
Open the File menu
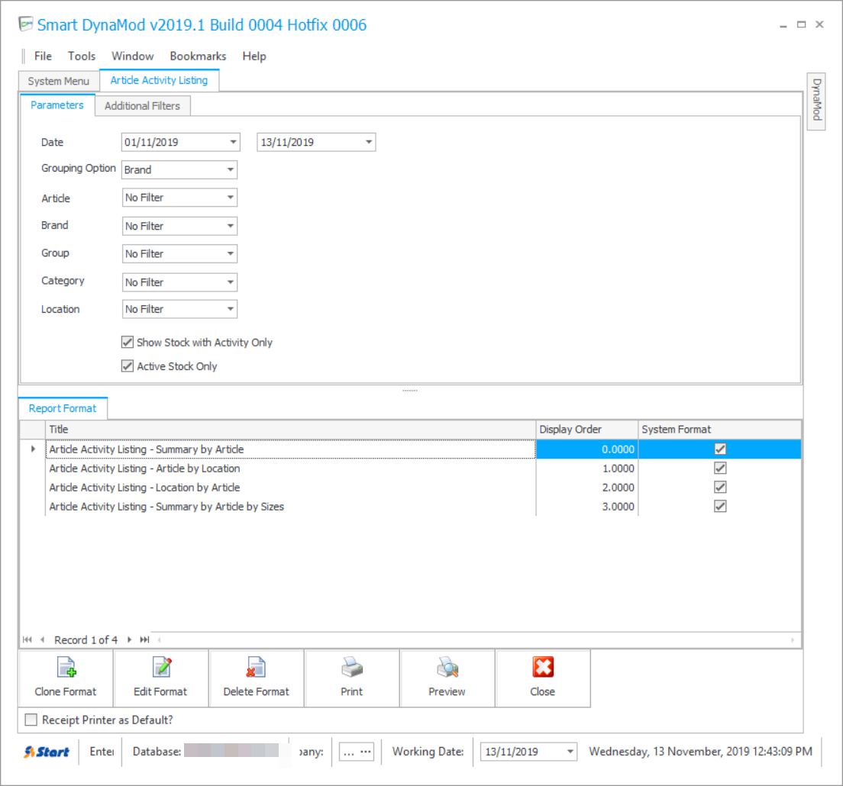coord(43,56)
